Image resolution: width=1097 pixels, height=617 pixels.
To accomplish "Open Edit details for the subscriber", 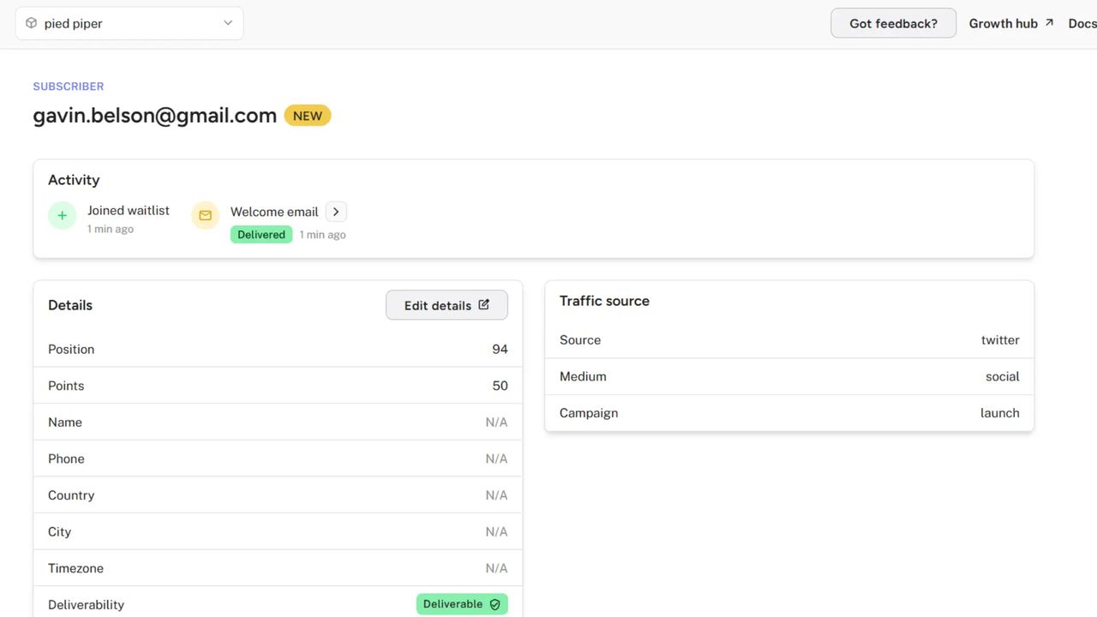I will 447,304.
